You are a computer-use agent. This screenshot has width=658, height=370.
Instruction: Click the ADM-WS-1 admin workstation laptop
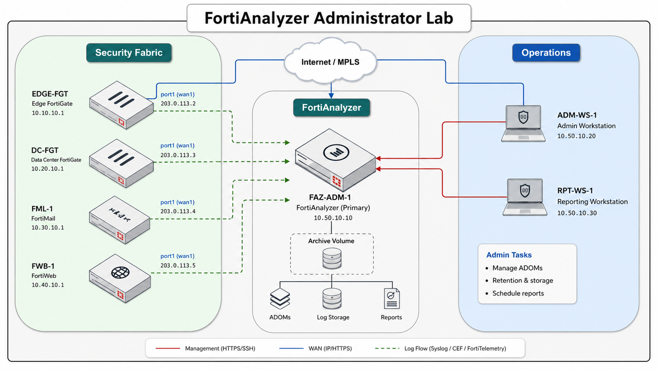pos(523,123)
